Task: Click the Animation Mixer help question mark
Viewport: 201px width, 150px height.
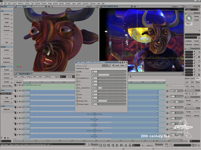Action: click(x=130, y=77)
